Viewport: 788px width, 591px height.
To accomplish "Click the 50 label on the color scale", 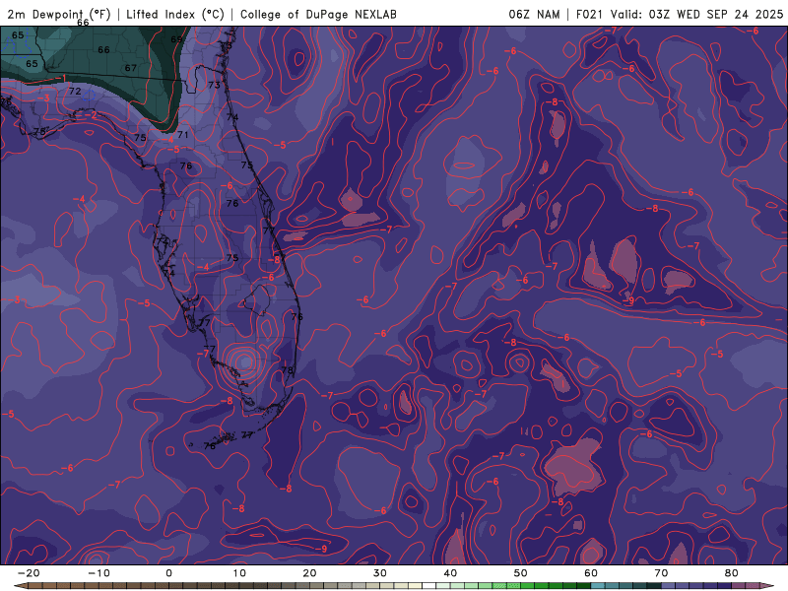I will tap(521, 573).
